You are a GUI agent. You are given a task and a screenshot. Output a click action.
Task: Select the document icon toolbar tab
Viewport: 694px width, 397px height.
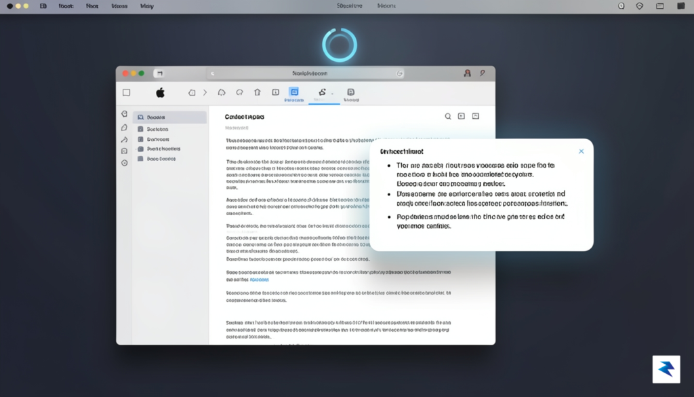(x=351, y=94)
